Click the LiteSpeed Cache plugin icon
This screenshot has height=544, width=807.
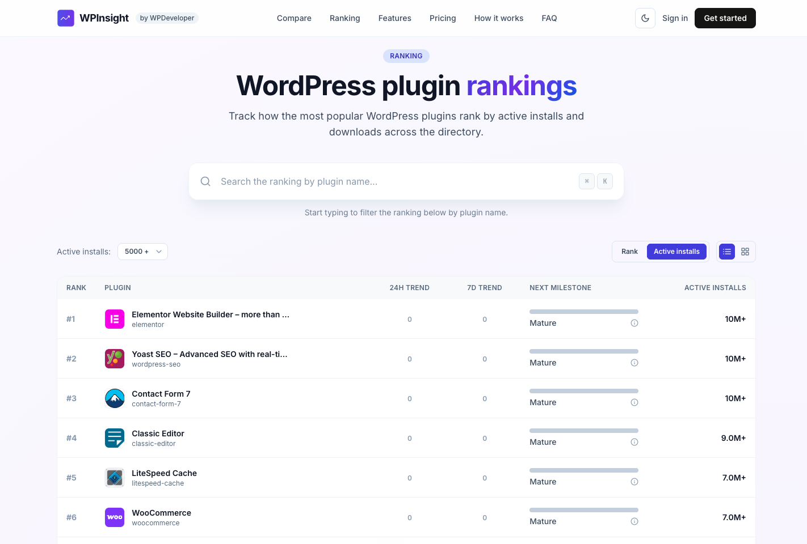115,478
